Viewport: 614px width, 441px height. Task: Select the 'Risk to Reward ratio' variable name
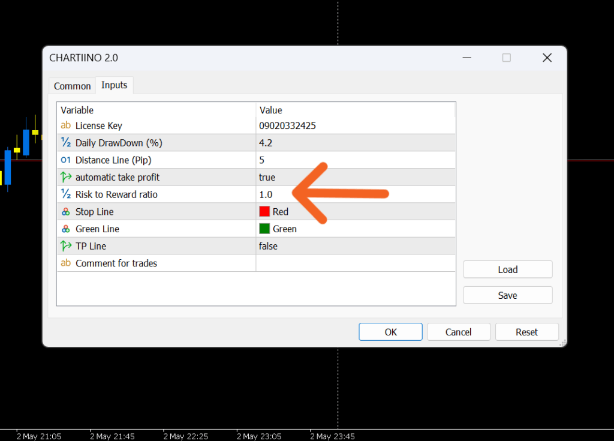116,194
